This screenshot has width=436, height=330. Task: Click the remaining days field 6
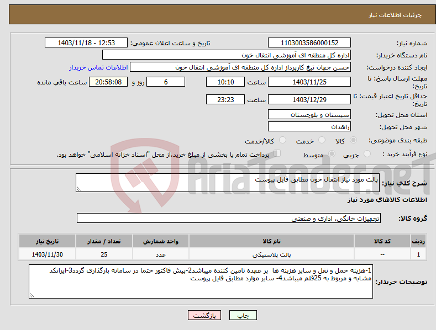coord(166,82)
